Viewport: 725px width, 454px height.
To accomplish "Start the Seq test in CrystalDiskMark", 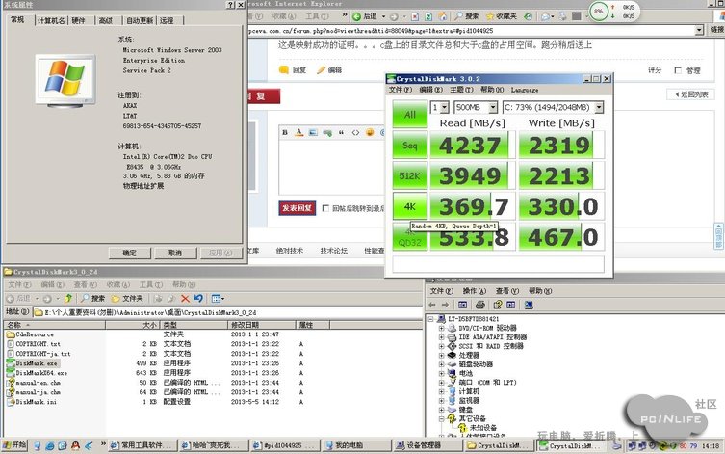I will click(x=409, y=146).
